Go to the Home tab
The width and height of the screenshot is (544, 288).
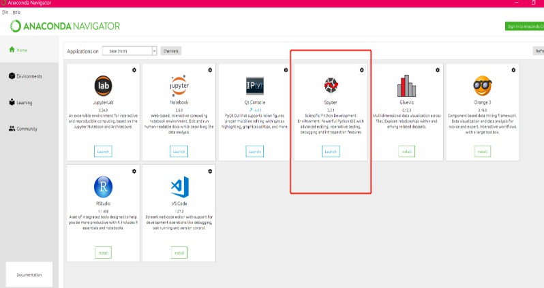[29, 50]
